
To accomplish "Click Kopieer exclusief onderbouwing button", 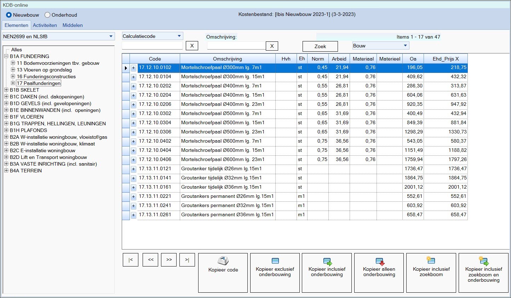I will (275, 273).
